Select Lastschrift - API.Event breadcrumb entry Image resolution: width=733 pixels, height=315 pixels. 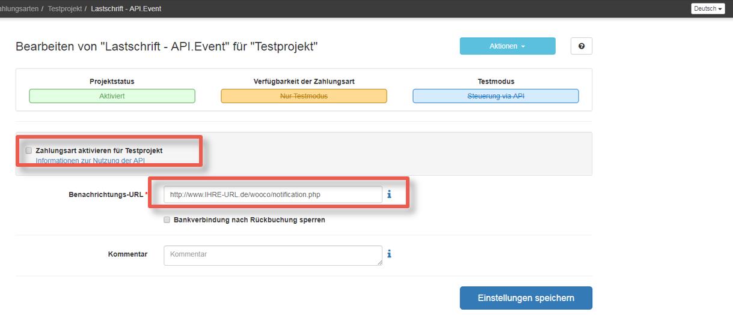coord(126,9)
